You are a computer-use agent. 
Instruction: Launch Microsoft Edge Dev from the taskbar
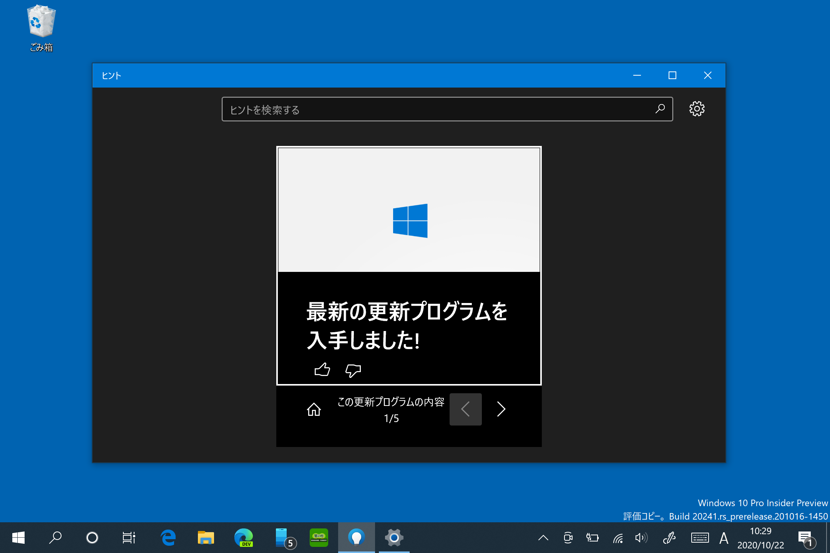click(244, 537)
